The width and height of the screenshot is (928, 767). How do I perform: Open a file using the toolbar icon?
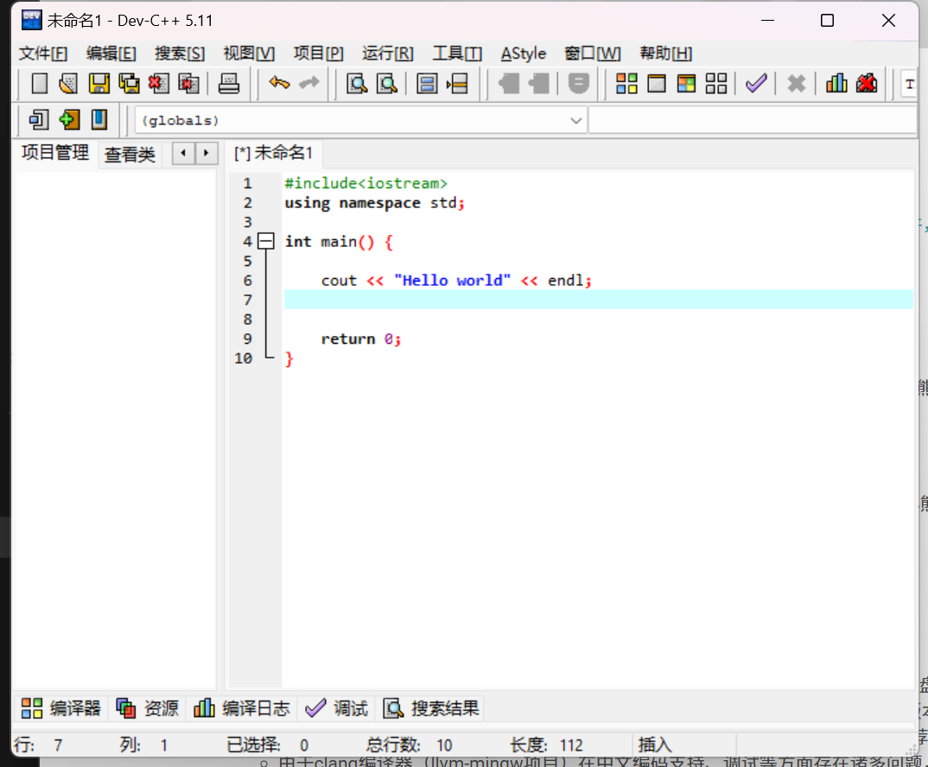[x=68, y=84]
